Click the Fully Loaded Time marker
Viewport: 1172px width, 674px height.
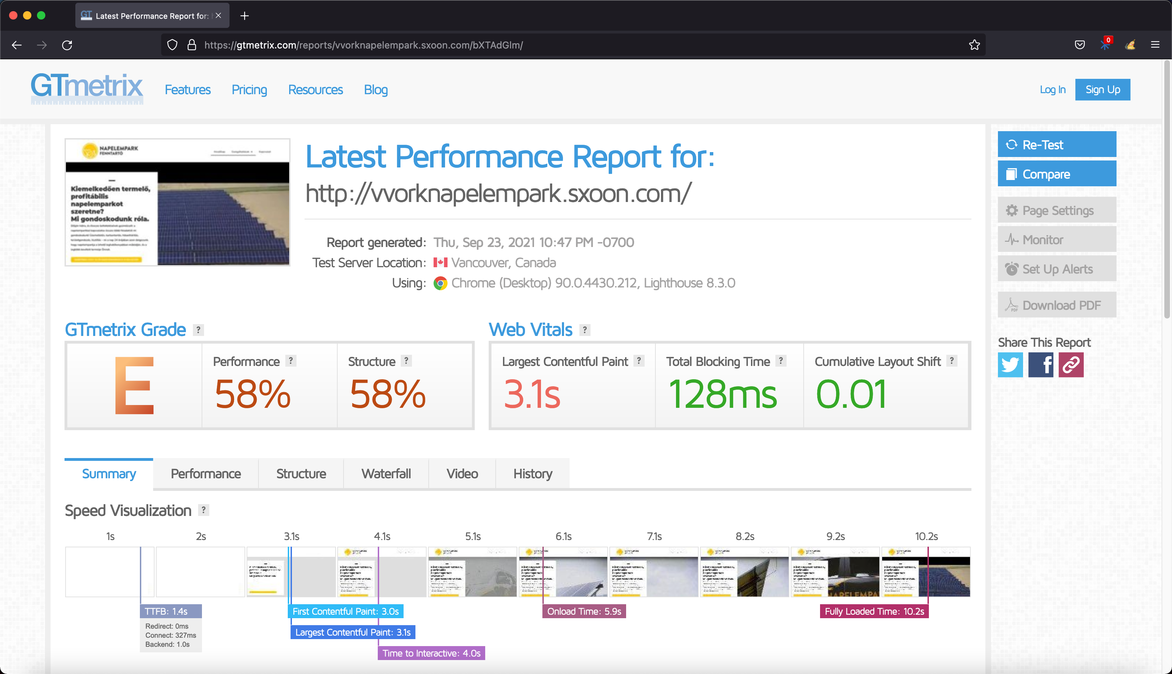click(x=874, y=612)
